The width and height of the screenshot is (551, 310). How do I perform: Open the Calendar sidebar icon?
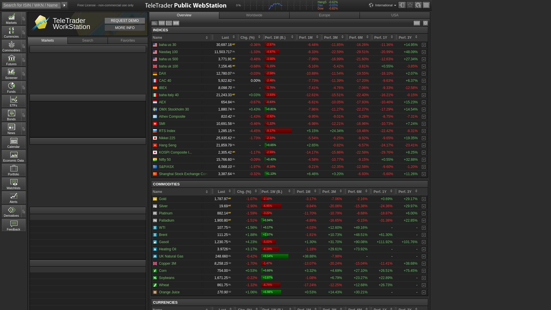(x=13, y=142)
